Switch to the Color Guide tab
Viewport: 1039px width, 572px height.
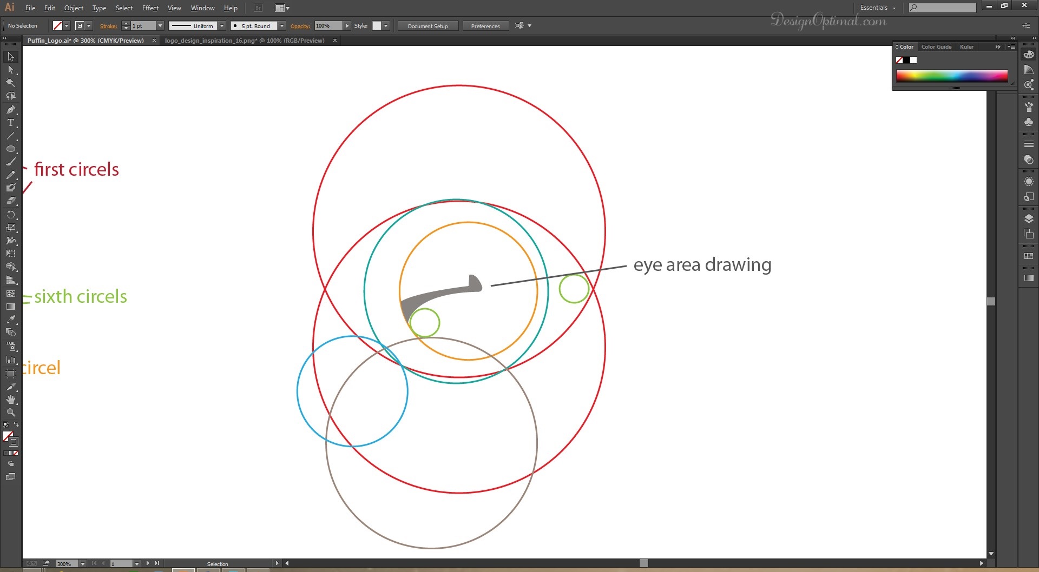point(936,47)
